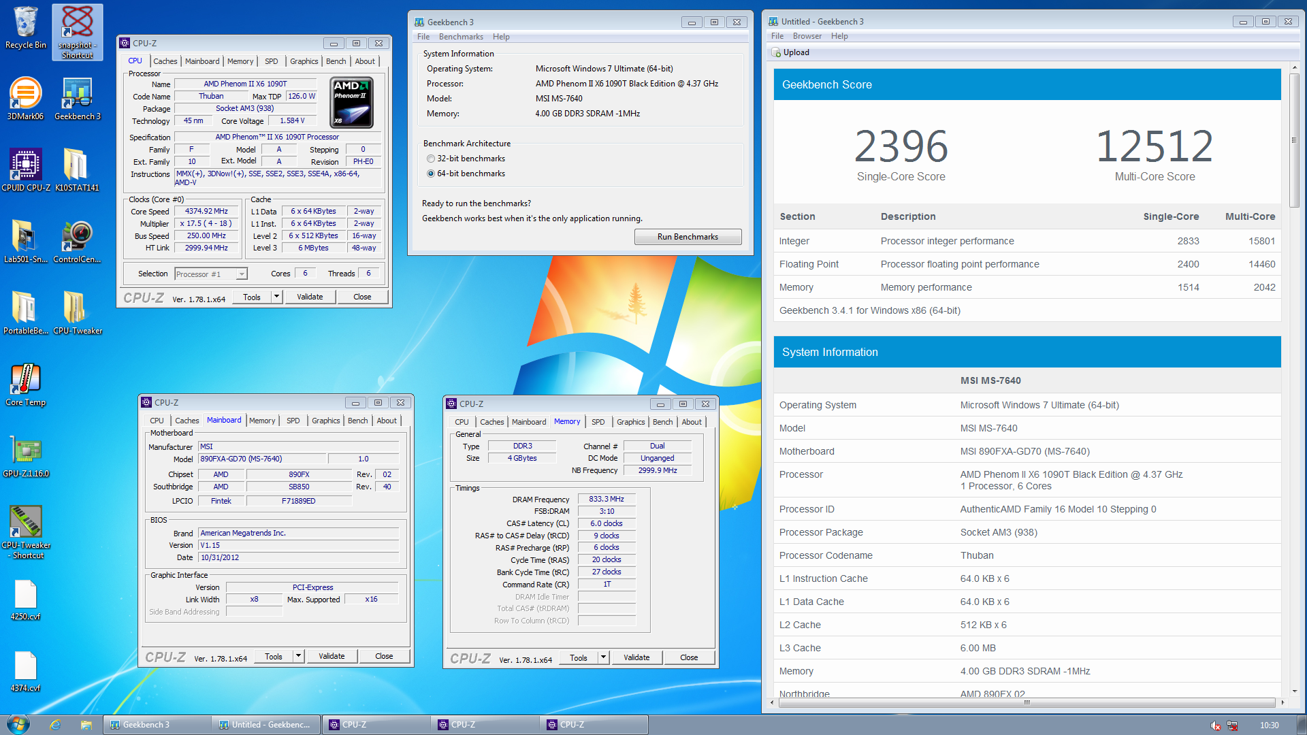This screenshot has width=1307, height=735.
Task: Click the Floating Point row in results
Action: (1027, 264)
